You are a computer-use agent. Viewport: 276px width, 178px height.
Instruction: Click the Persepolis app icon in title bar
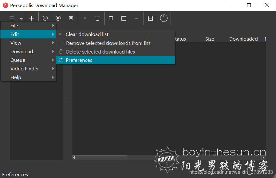[6, 5]
